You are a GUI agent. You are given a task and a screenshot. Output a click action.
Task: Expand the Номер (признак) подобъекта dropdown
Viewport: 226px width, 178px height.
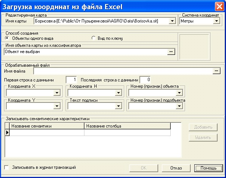(x=180, y=106)
